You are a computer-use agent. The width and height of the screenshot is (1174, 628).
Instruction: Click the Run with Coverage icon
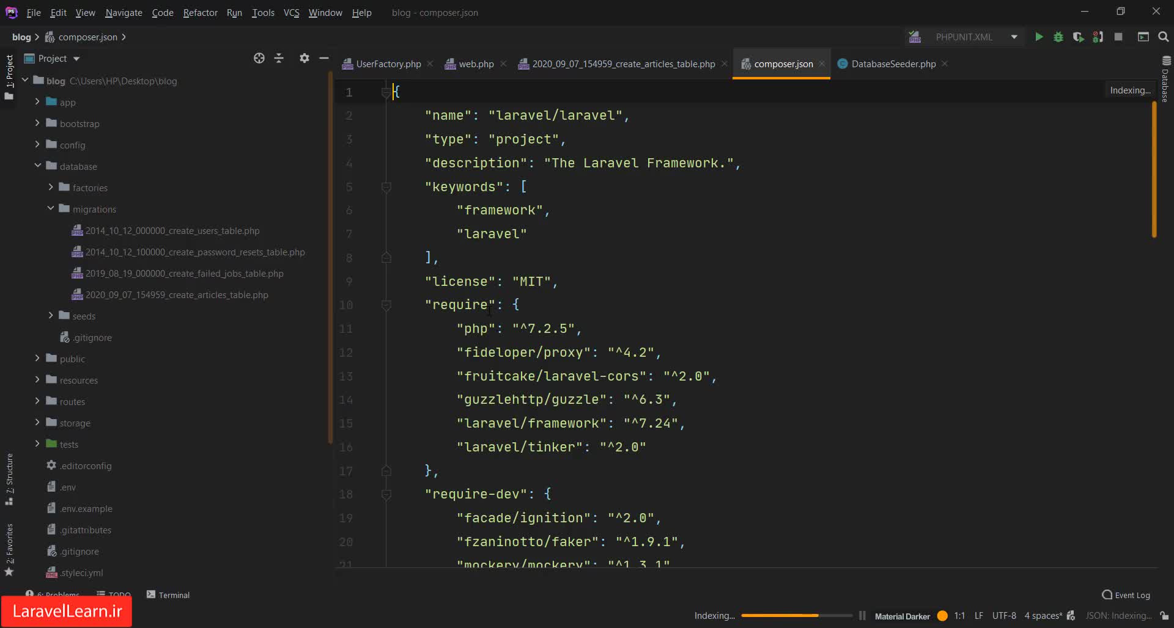click(1078, 37)
